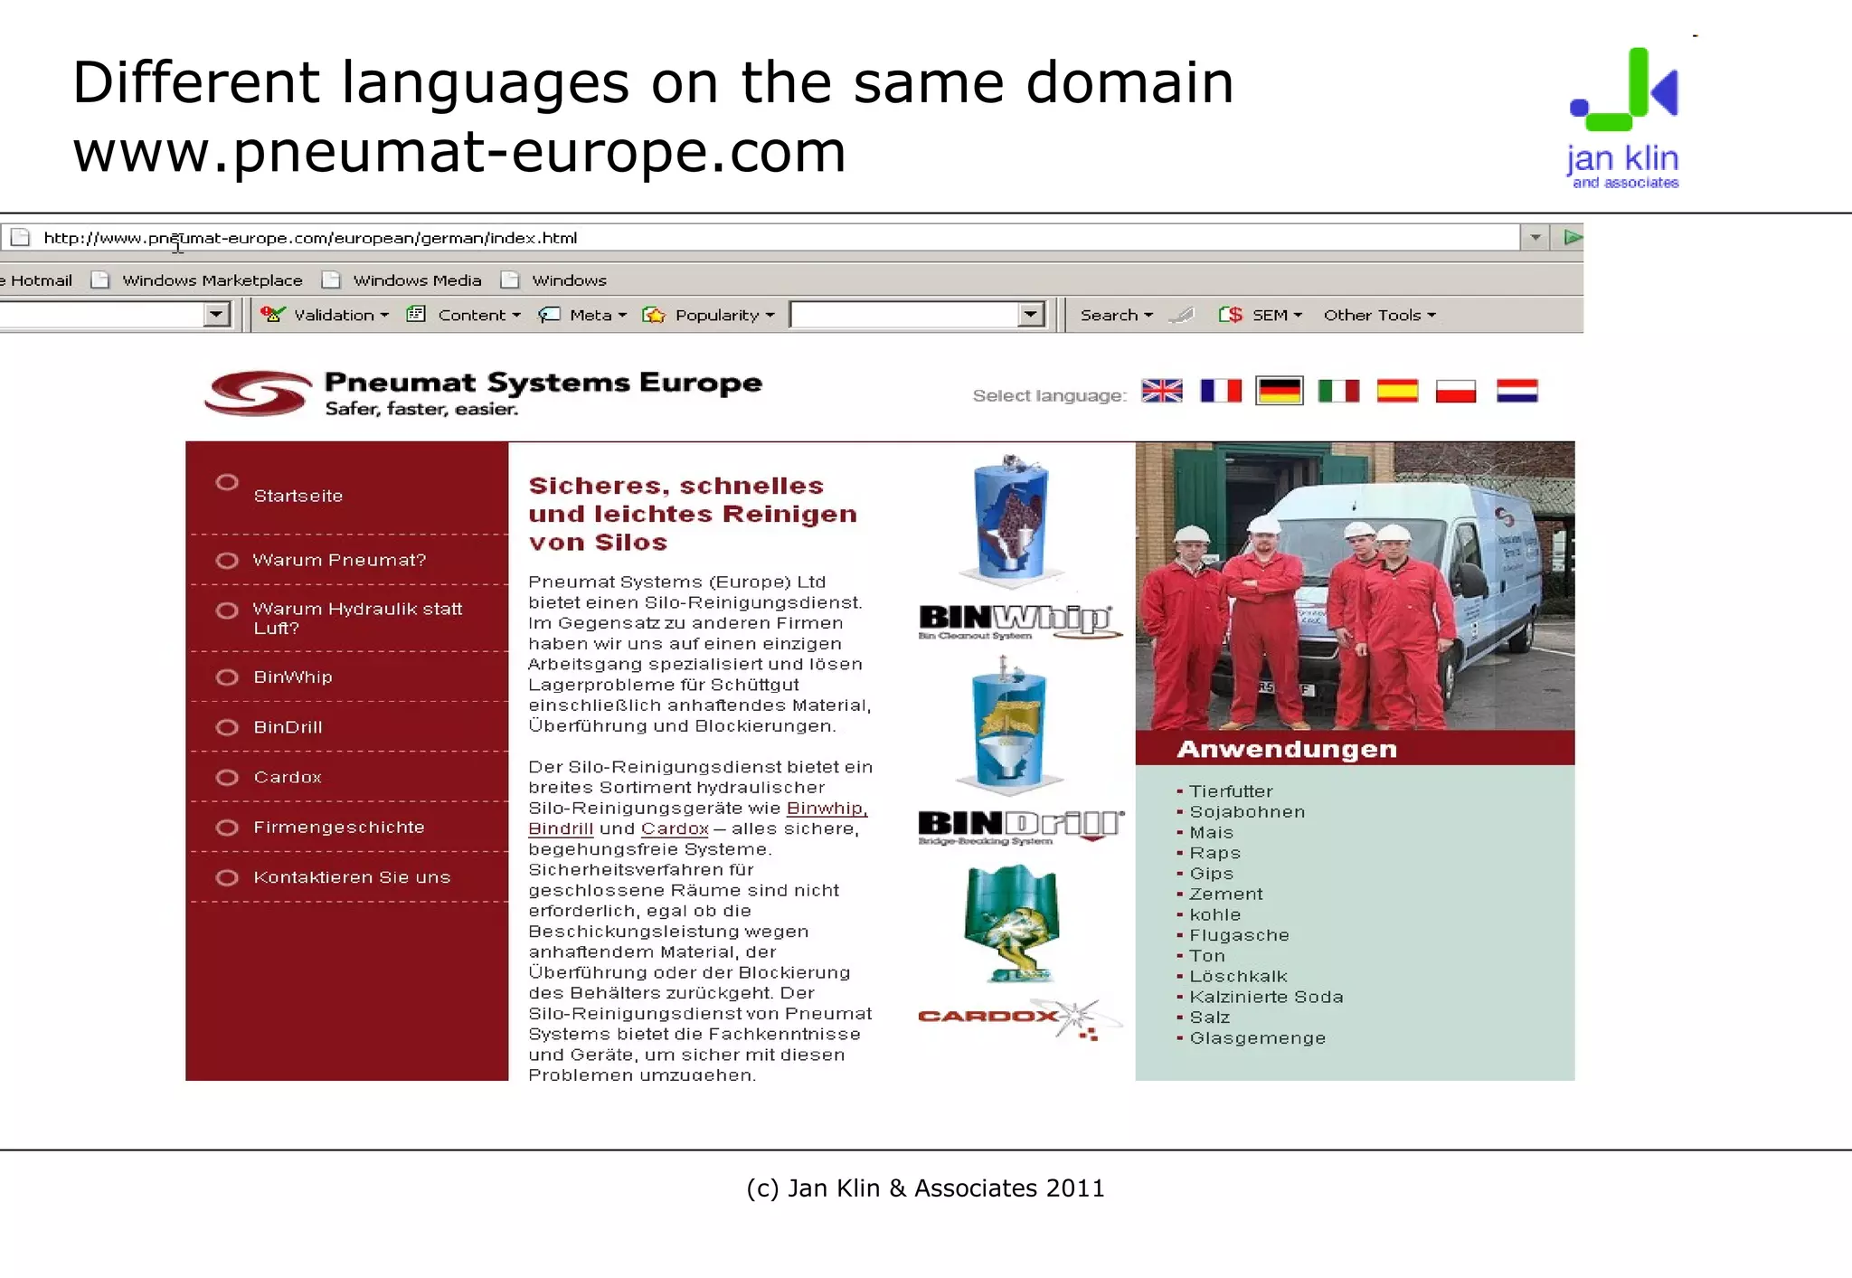Select the Polish flag language

point(1456,391)
